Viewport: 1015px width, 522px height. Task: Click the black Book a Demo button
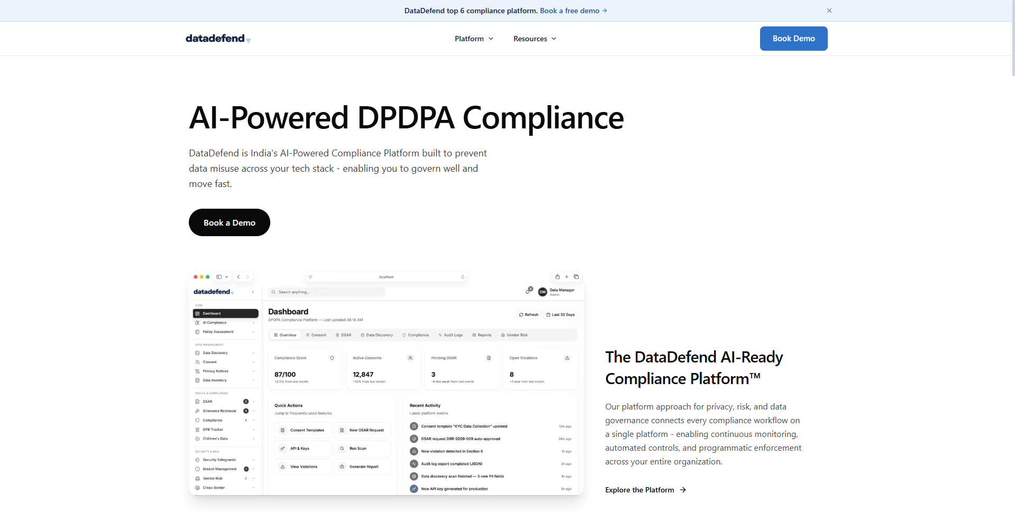point(230,222)
